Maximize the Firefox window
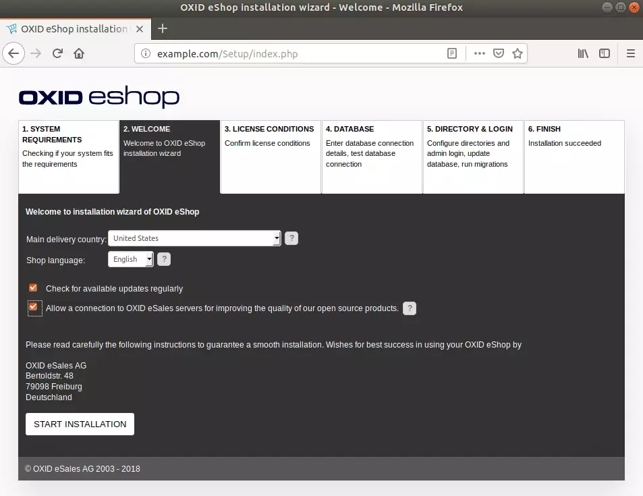Image resolution: width=643 pixels, height=496 pixels. coord(621,7)
